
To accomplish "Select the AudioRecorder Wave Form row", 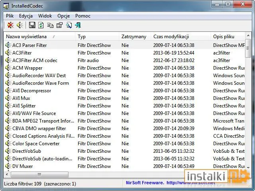I will tap(124, 83).
